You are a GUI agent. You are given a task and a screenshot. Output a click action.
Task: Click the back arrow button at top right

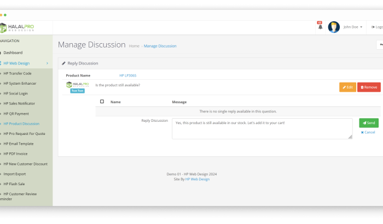380,45
